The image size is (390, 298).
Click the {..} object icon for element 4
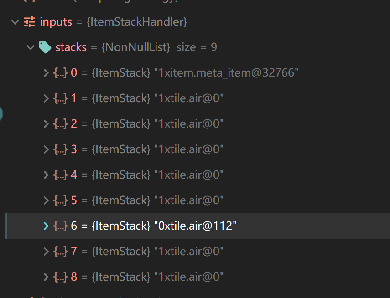[60, 175]
